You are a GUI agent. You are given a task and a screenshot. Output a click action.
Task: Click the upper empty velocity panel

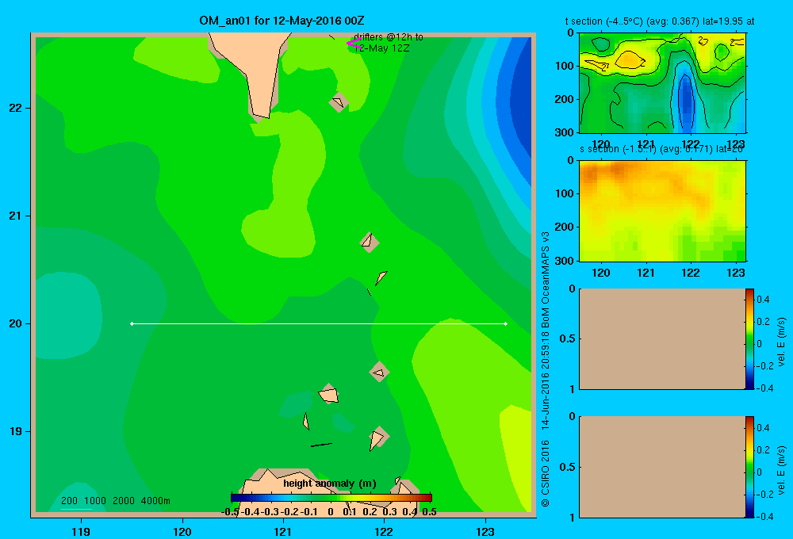coord(662,338)
